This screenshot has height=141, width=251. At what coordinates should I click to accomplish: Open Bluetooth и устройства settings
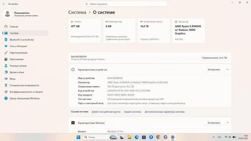click(26, 40)
